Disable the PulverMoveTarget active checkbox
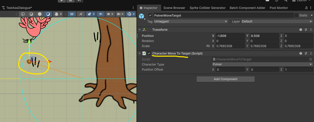Screen dimensions: 314x122 [150, 15]
